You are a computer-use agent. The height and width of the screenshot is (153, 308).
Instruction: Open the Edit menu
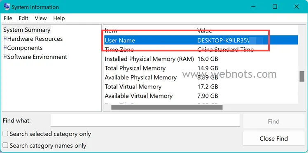coord(23,18)
